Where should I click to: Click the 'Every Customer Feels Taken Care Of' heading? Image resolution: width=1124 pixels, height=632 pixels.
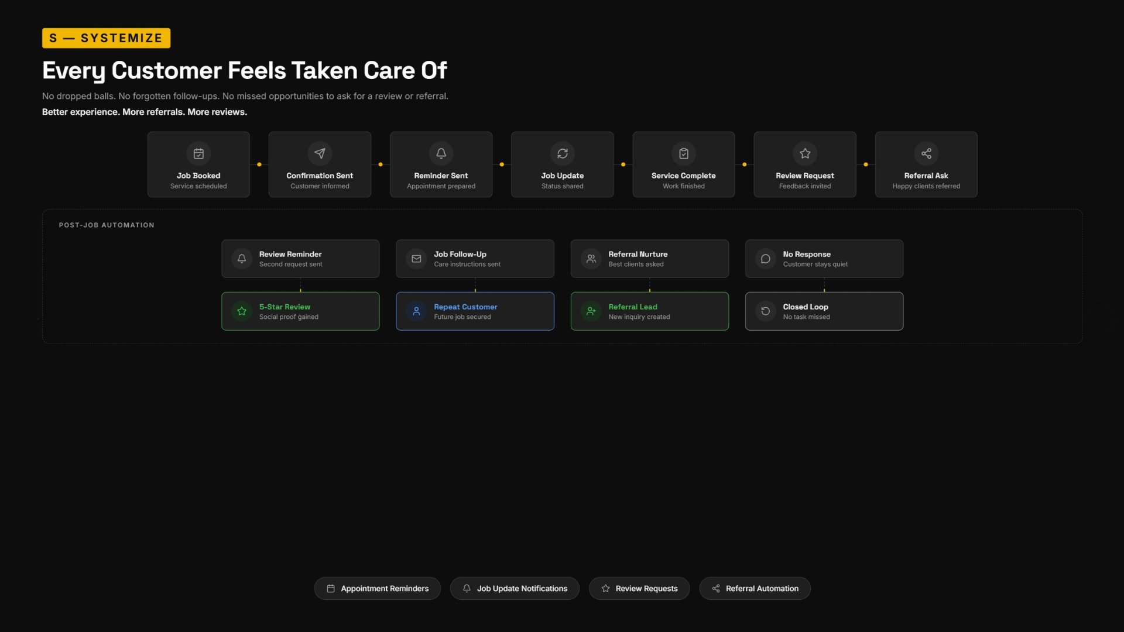pos(245,71)
